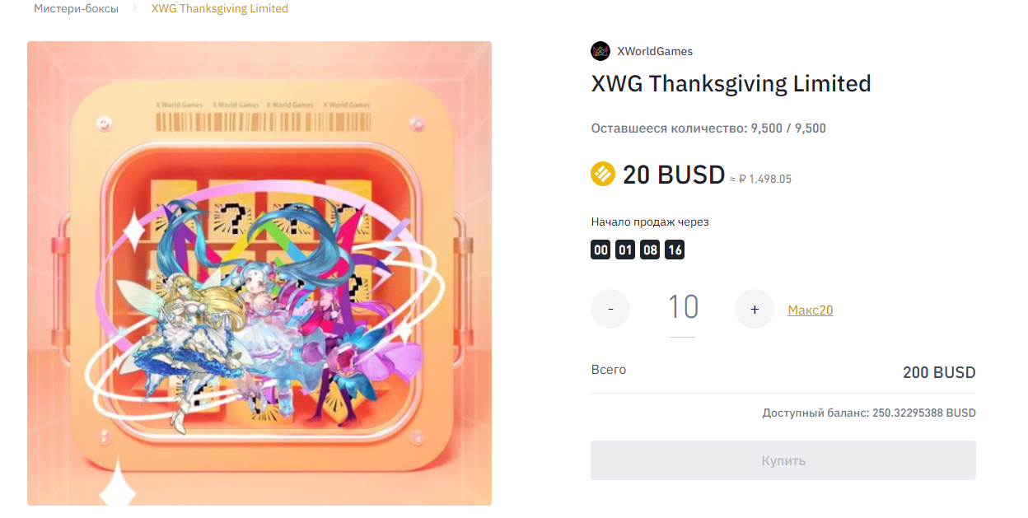
Task: Click the yellow BUSD coin icon
Action: click(603, 175)
